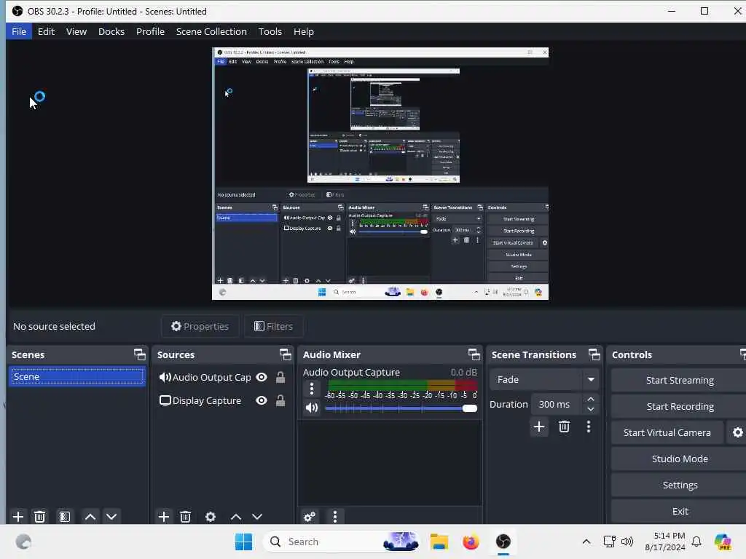The width and height of the screenshot is (746, 559).
Task: Add a new source with the plus icon
Action: point(164,517)
